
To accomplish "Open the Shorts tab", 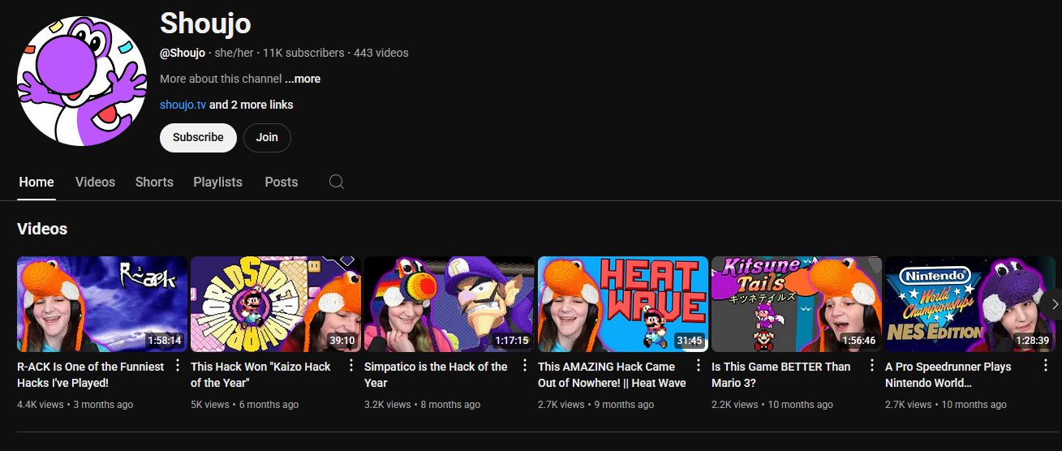I will [x=154, y=182].
